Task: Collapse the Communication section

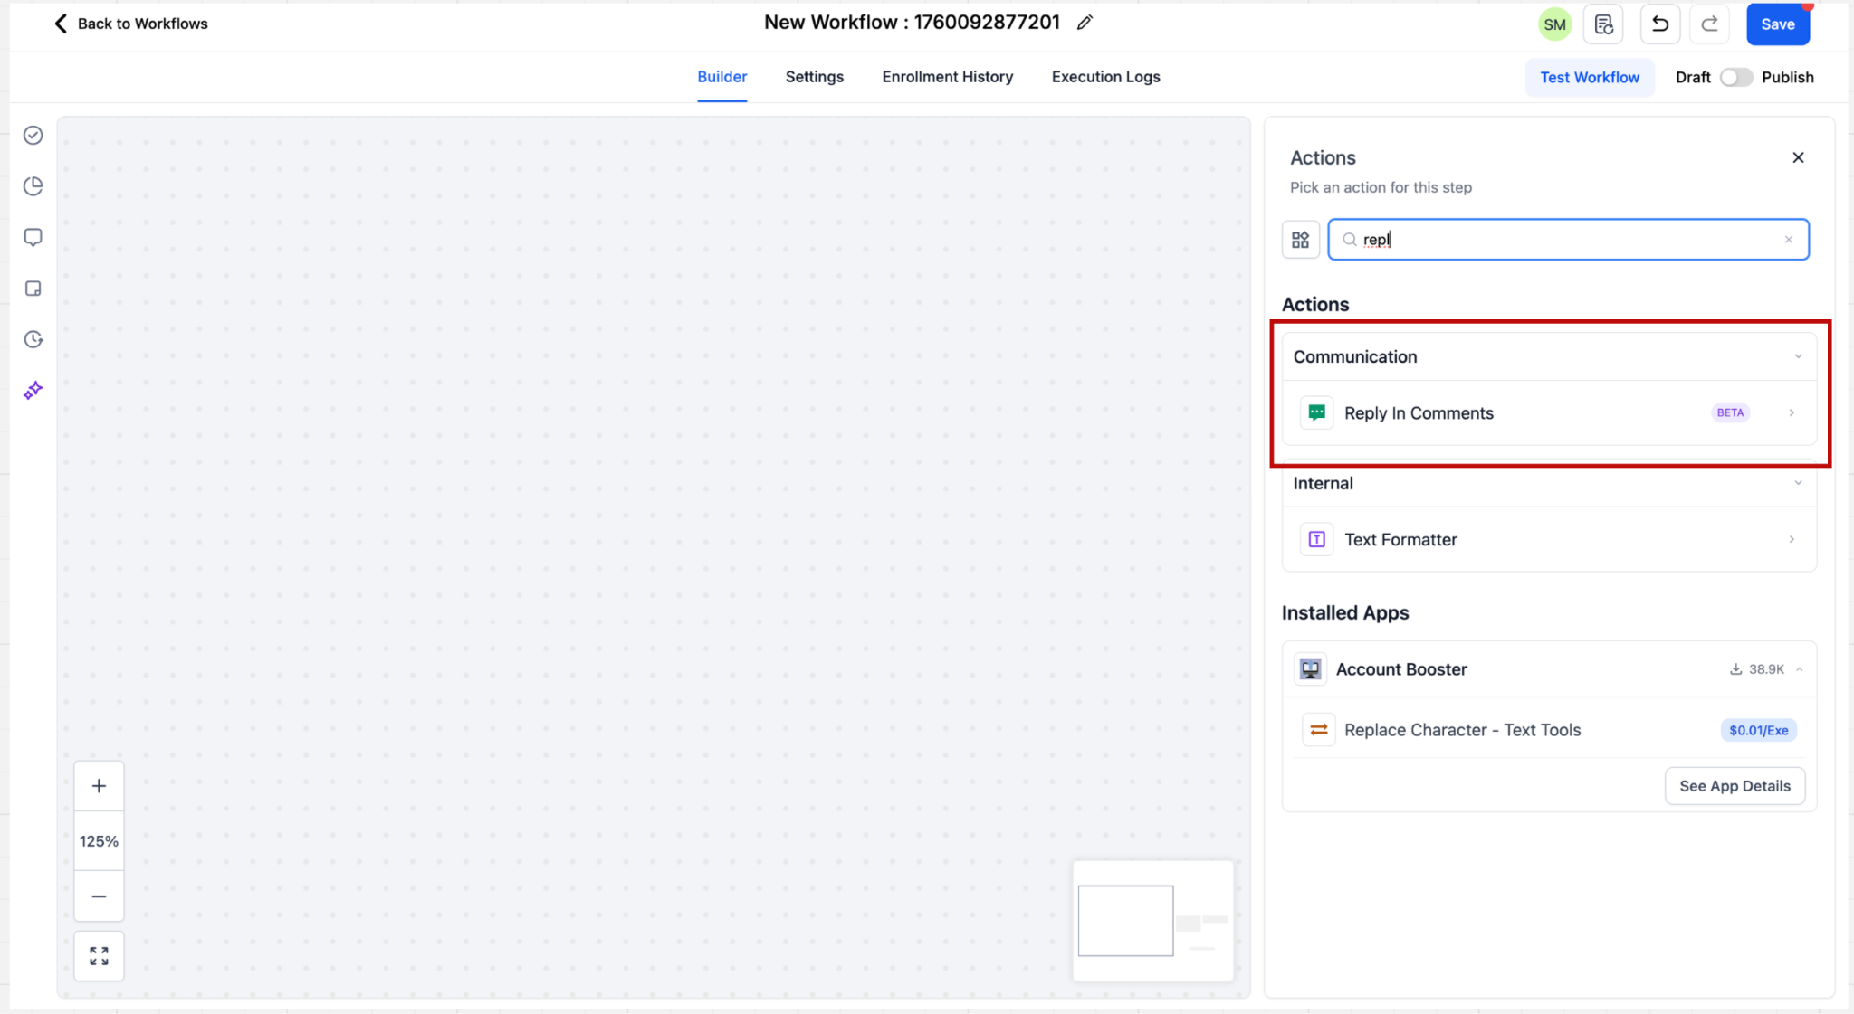Action: click(1798, 356)
